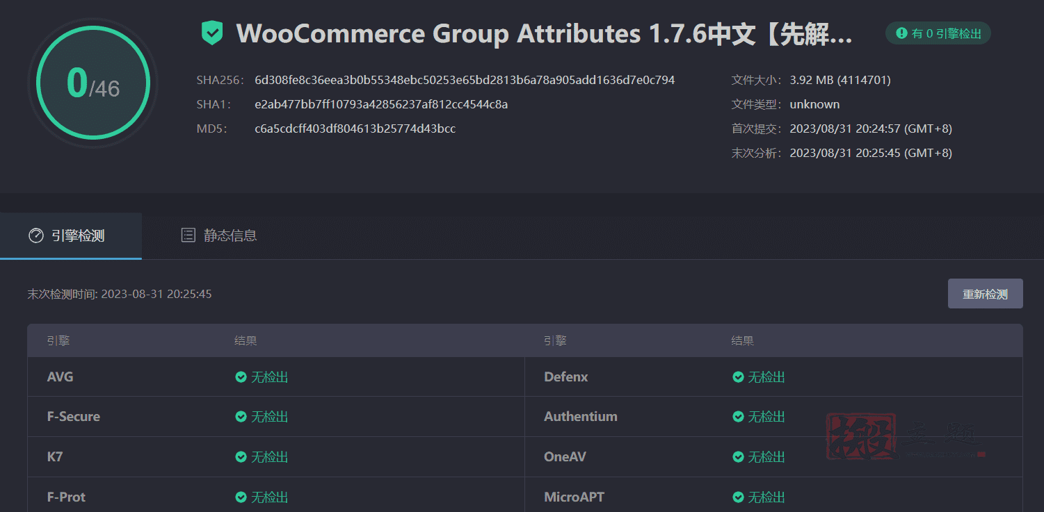Click the WooCommerce Group Attributes title
1044x512 pixels.
(x=544, y=33)
